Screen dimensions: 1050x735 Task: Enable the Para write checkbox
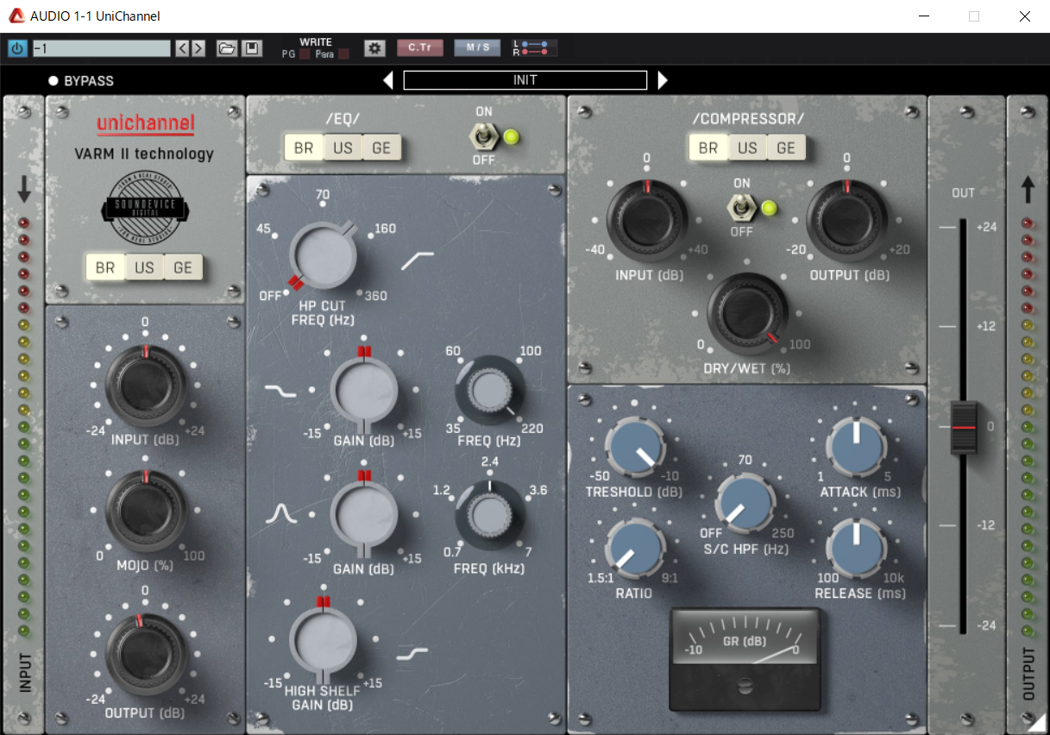pyautogui.click(x=343, y=54)
